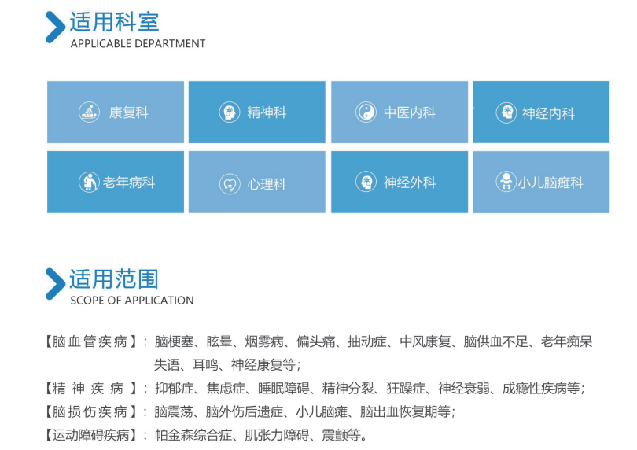
Task: Click the 神经外科 head icon
Action: pyautogui.click(x=366, y=183)
